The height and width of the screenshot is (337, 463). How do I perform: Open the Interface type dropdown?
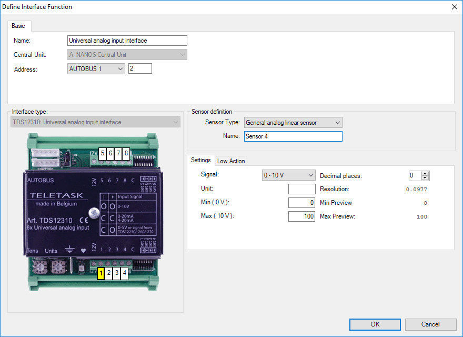pyautogui.click(x=95, y=122)
